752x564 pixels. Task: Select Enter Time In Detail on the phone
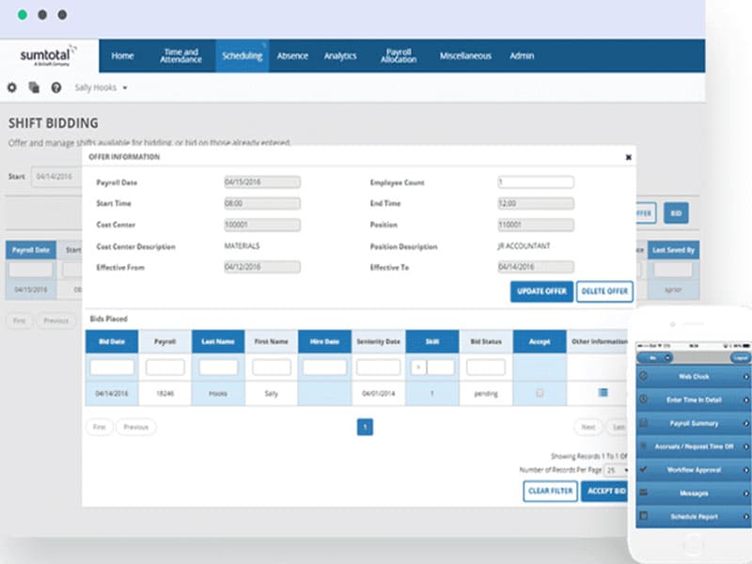696,401
